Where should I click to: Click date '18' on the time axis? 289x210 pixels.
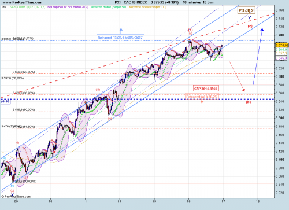tap(258, 201)
